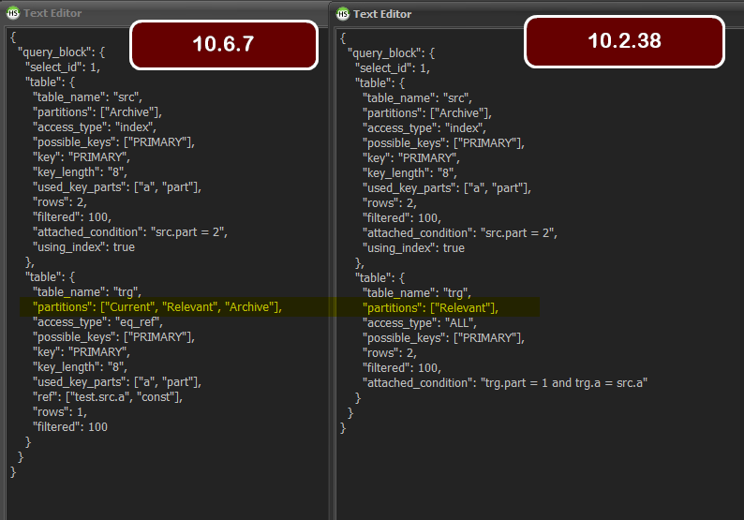Click "using_index": true in the right editor
The image size is (744, 520).
[x=413, y=248]
